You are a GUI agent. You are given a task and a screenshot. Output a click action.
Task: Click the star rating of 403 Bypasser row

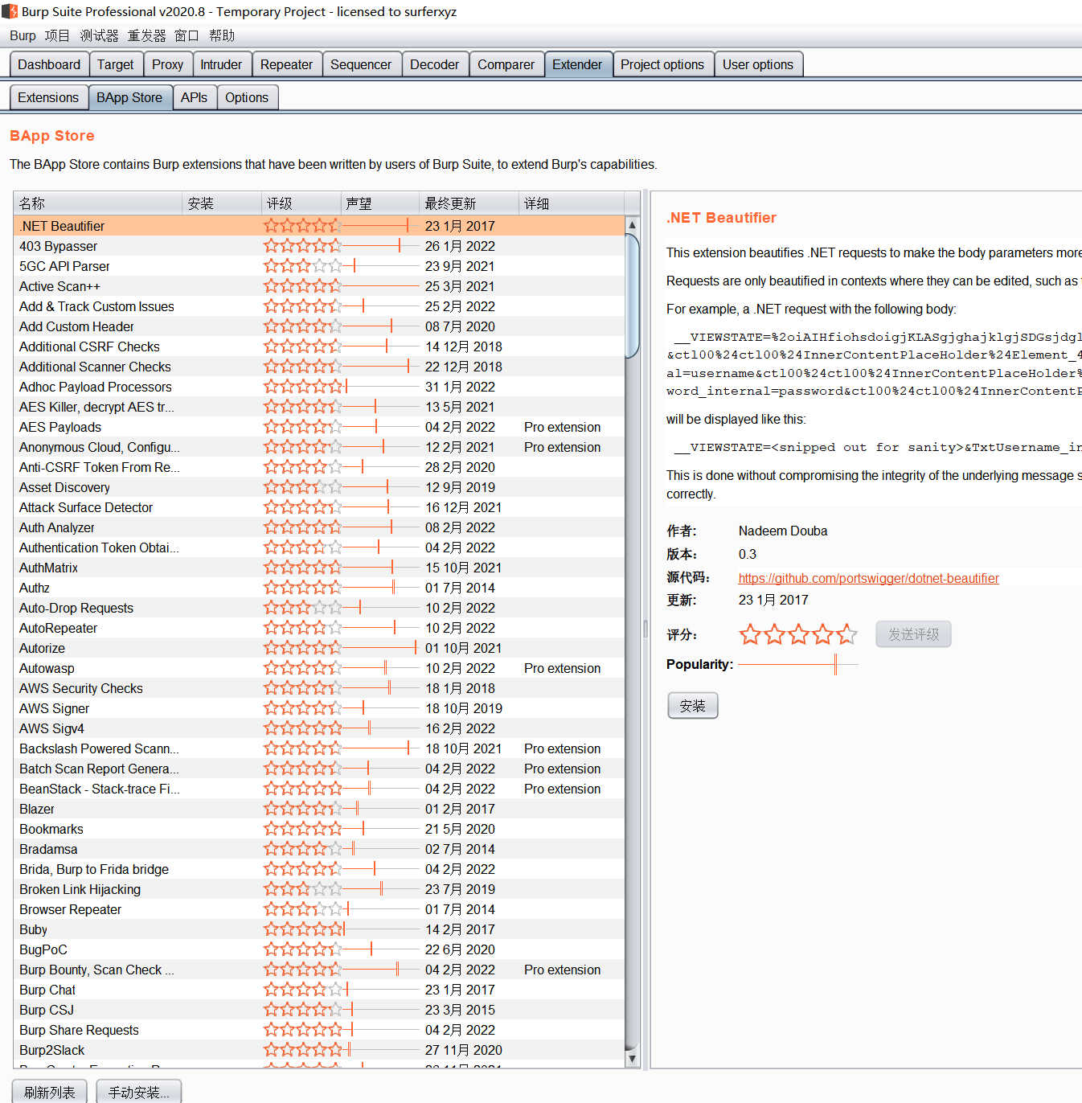[303, 246]
